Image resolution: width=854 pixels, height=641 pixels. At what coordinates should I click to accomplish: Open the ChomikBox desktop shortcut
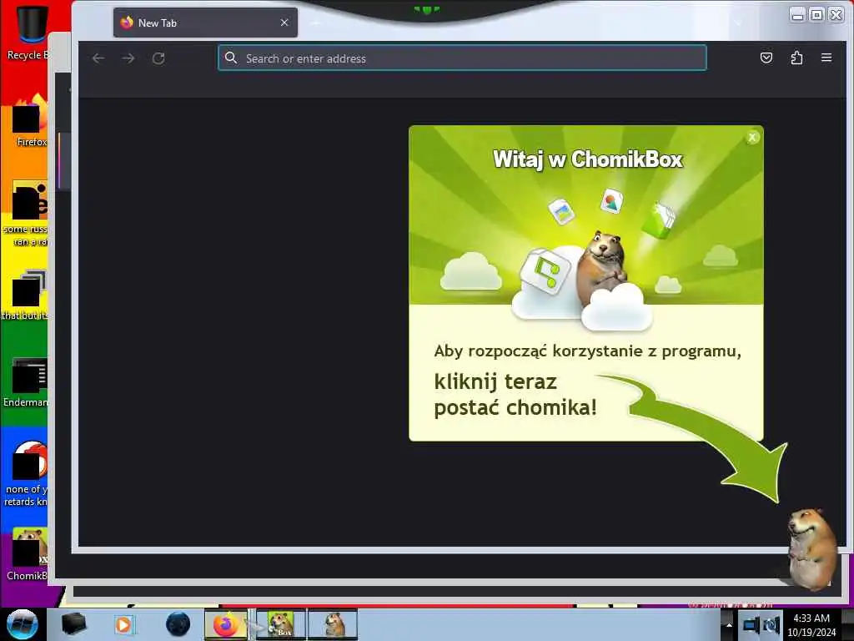click(28, 554)
